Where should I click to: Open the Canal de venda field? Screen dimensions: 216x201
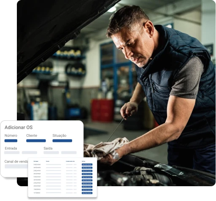(x=16, y=166)
